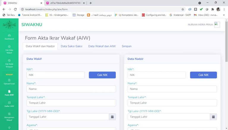This screenshot has width=228, height=130.
Task: Open the Simpan tab
Action: coord(126,46)
